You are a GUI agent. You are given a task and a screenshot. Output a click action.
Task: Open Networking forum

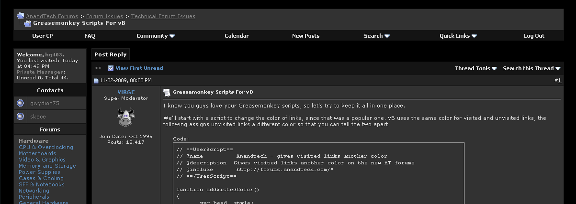(x=34, y=191)
